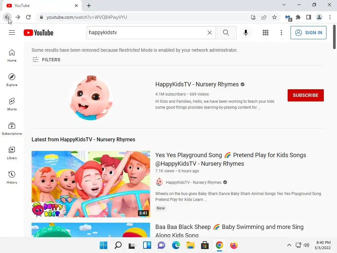Show hidden system tray icons

coord(289,245)
